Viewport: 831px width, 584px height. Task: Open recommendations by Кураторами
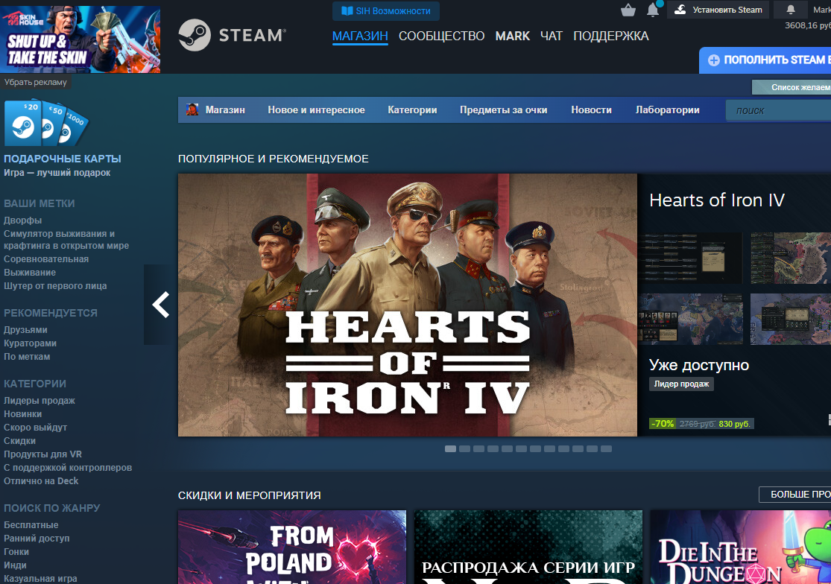31,343
